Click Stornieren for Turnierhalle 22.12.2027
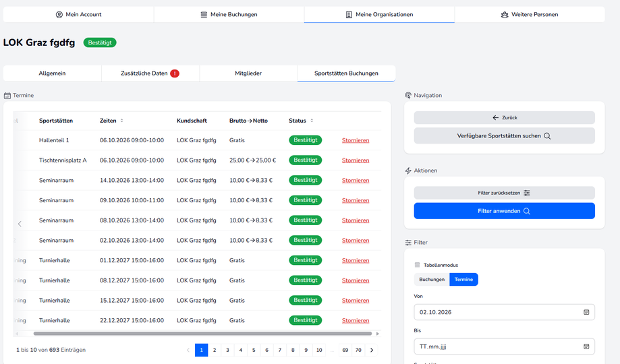The width and height of the screenshot is (620, 364). pyautogui.click(x=356, y=321)
